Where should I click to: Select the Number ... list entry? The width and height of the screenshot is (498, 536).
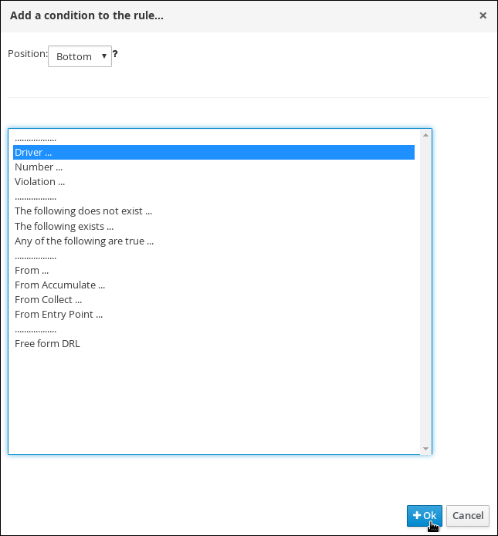click(39, 167)
